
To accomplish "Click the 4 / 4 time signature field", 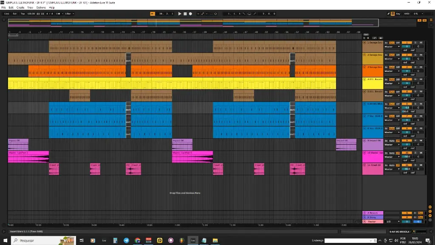I will [50, 14].
